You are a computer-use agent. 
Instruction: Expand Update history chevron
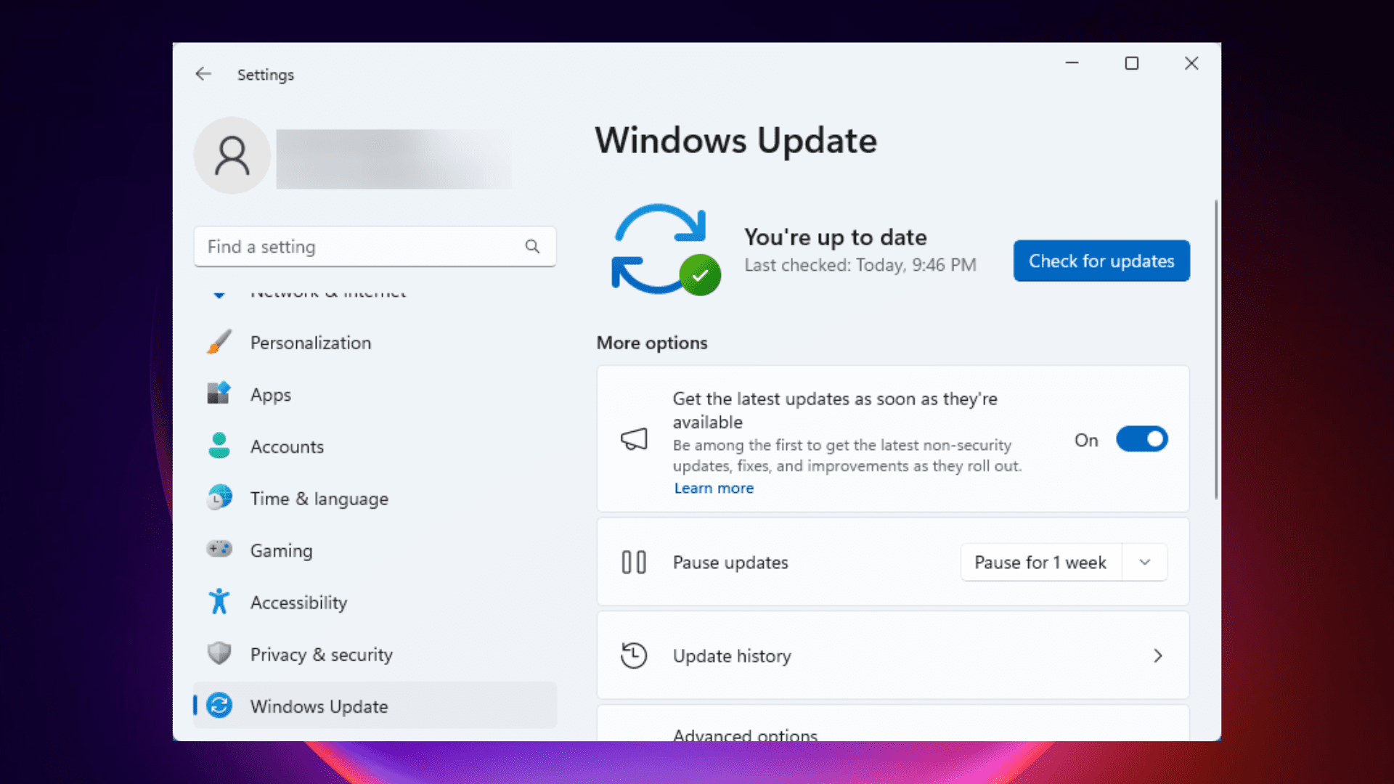click(1158, 656)
